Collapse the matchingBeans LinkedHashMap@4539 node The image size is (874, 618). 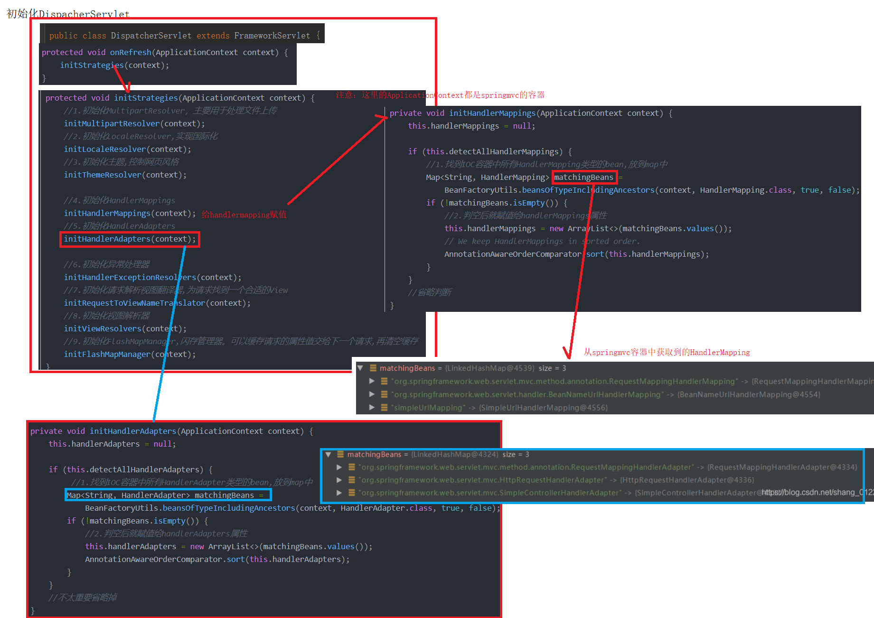click(x=360, y=368)
